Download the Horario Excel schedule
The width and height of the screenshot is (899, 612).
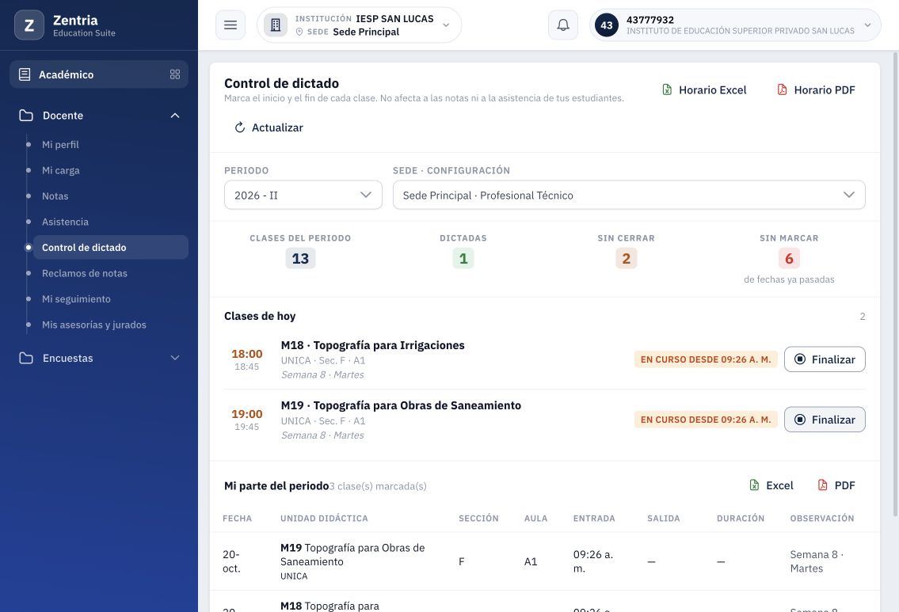click(704, 90)
